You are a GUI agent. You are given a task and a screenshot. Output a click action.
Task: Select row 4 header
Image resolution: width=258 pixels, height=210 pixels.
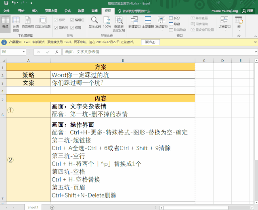pyautogui.click(x=3, y=91)
